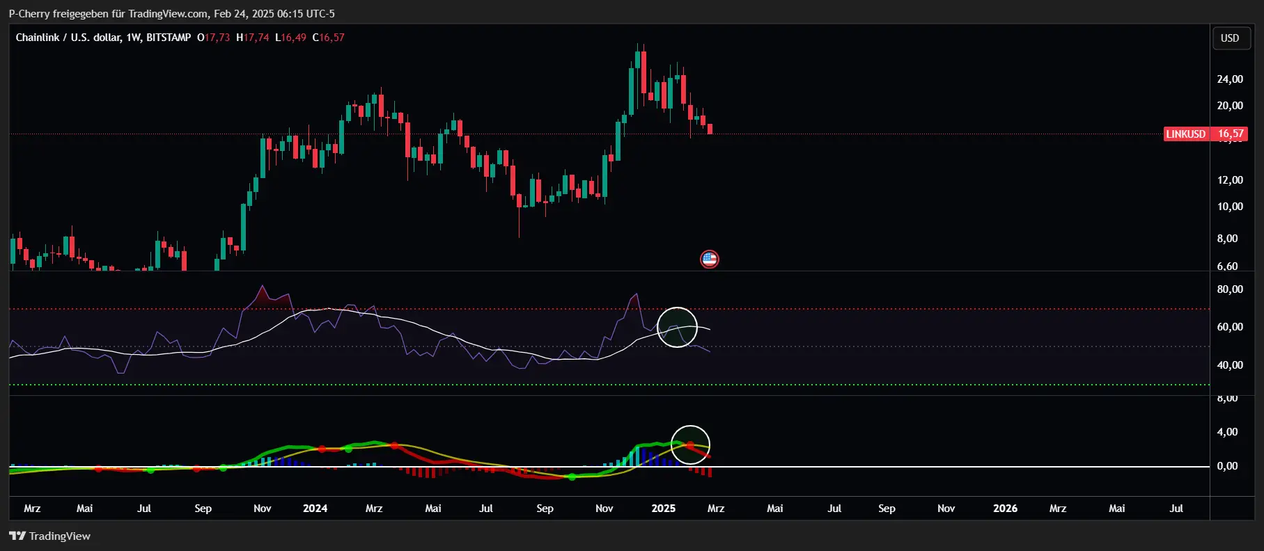Click the 60,00 RSI axis label
Image resolution: width=1264 pixels, height=551 pixels.
point(1230,327)
